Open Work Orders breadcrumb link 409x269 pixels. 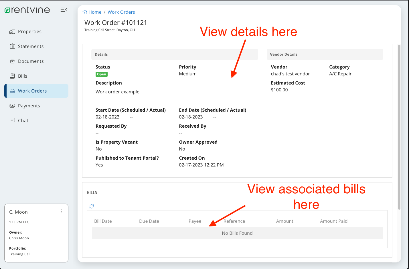121,12
